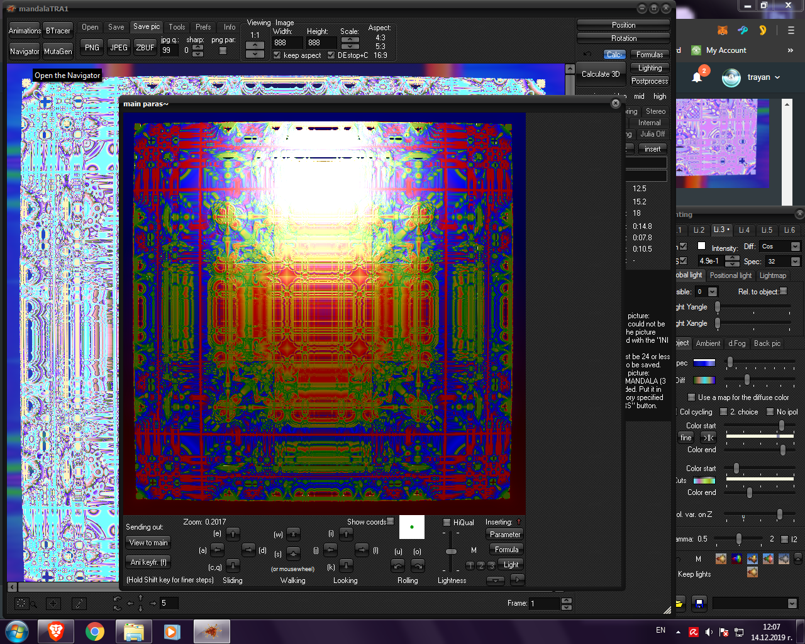Screen dimensions: 805x644
Task: Roll the view right with the (o) arrow icon
Action: tap(418, 565)
